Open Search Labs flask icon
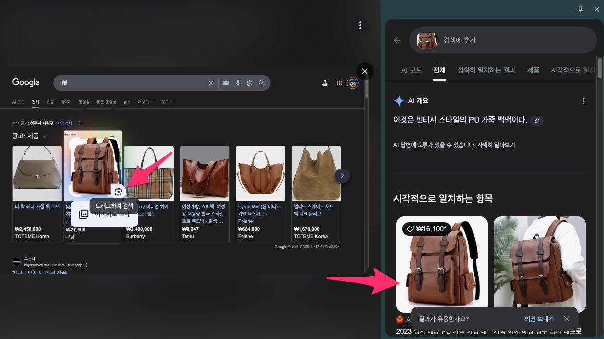The width and height of the screenshot is (604, 339). tap(325, 83)
